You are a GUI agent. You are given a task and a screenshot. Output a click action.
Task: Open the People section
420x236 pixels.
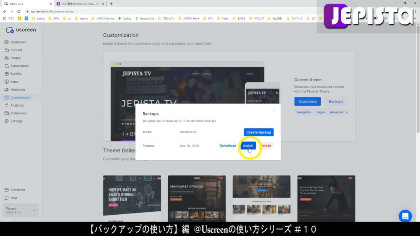pos(15,58)
